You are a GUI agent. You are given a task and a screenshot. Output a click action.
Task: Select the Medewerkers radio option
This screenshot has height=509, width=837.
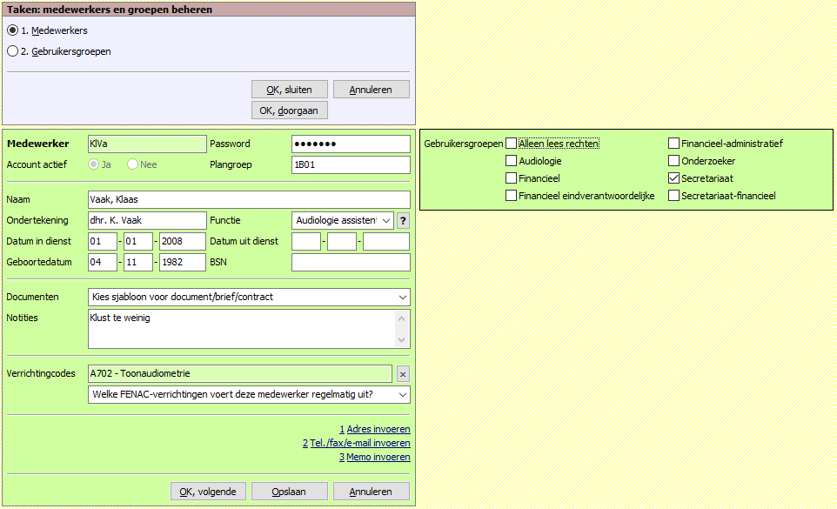pyautogui.click(x=12, y=30)
